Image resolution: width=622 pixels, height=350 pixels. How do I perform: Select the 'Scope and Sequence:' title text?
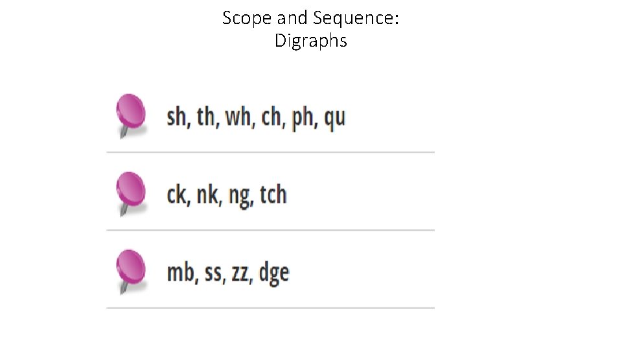[310, 18]
